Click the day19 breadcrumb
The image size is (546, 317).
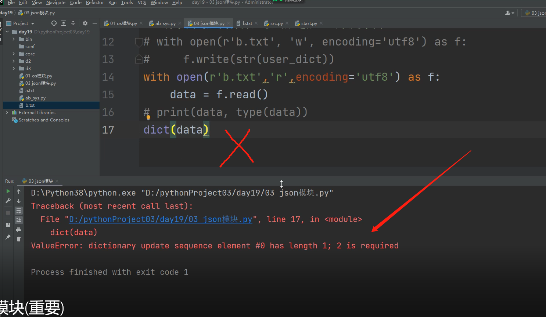(x=6, y=13)
